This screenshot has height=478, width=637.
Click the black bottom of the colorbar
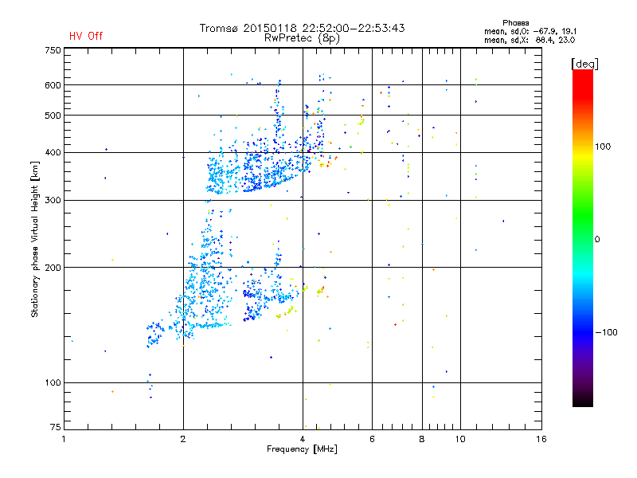pos(583,401)
